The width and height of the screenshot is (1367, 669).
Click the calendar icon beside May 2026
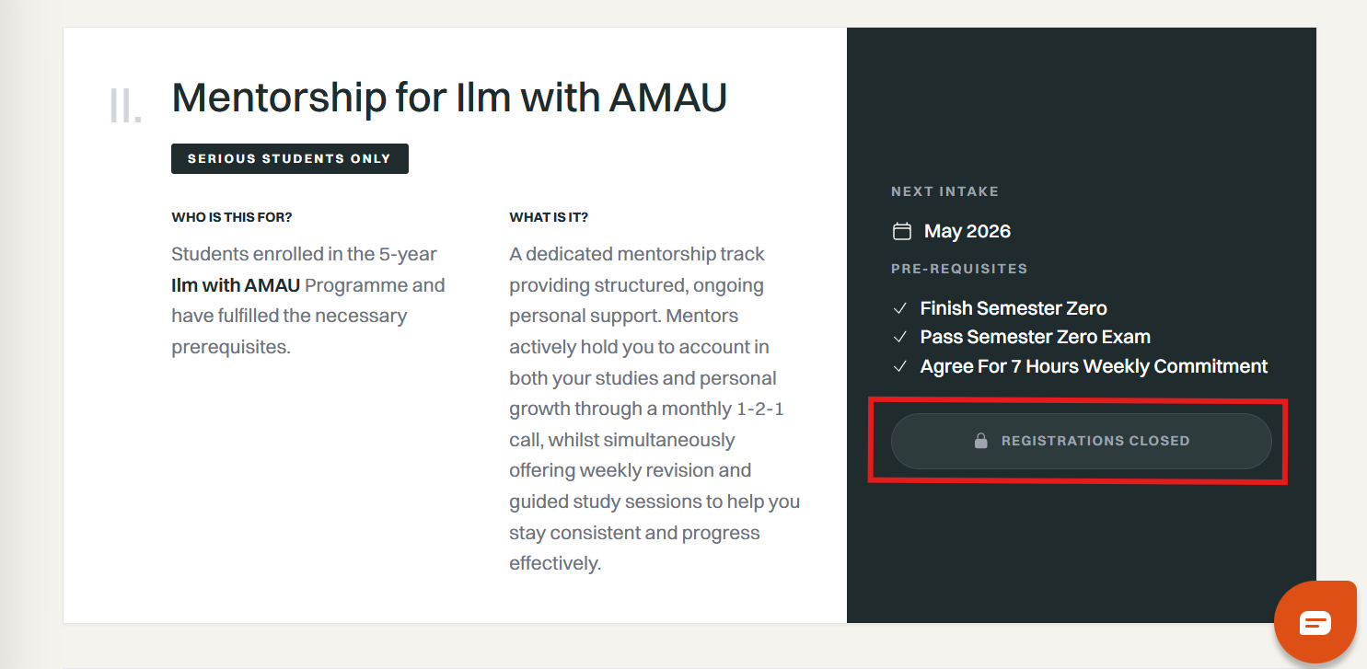[x=902, y=231]
